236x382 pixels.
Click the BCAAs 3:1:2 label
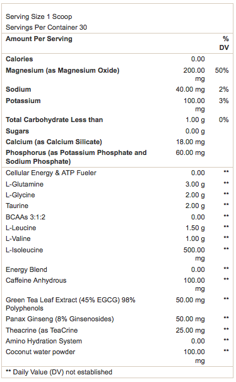point(25,217)
